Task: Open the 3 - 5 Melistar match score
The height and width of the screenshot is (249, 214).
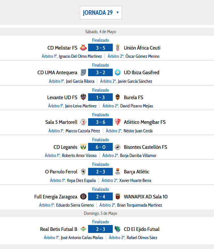Action: coord(100,48)
